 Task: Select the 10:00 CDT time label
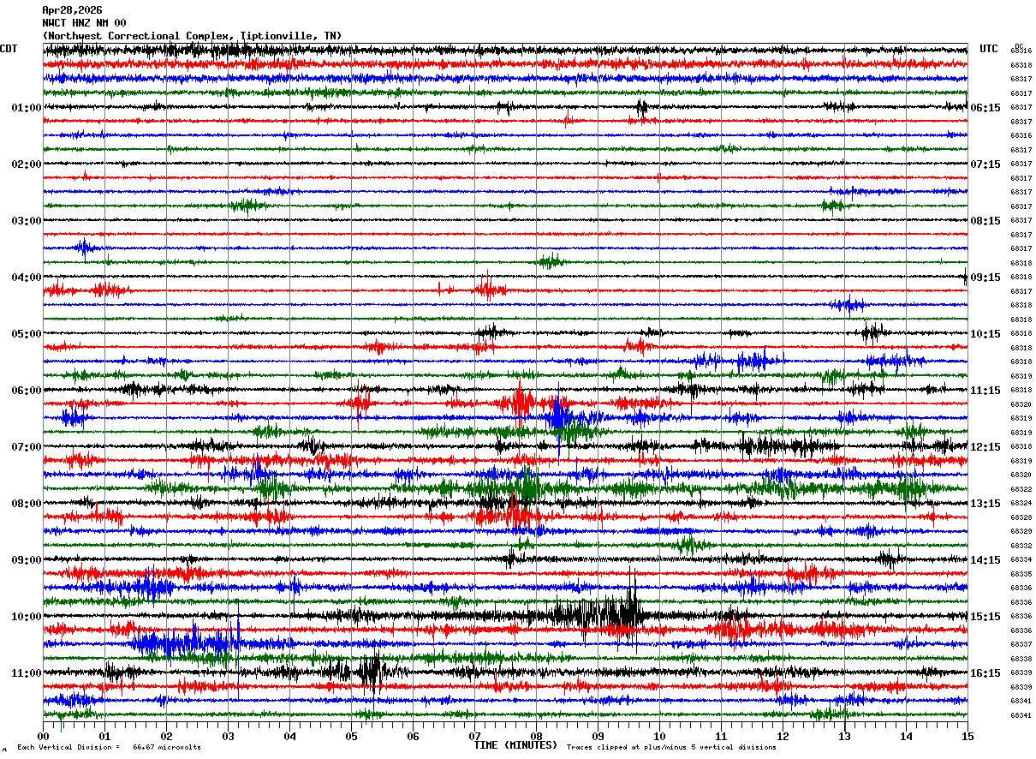tap(27, 617)
